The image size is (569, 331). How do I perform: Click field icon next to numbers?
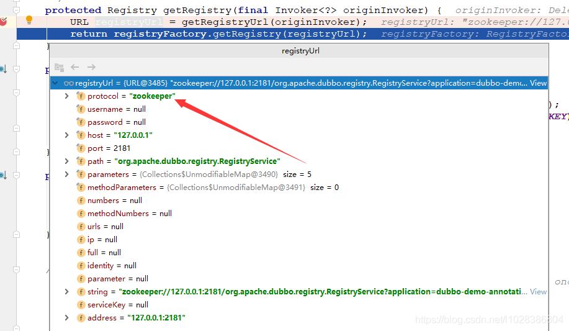(81, 201)
